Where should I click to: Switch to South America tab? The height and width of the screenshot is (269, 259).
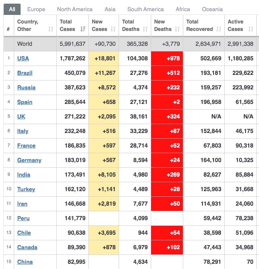(145, 9)
